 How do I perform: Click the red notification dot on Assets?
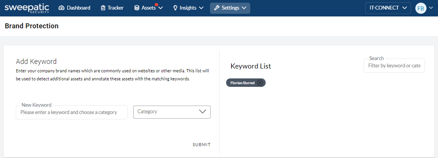(156, 5)
